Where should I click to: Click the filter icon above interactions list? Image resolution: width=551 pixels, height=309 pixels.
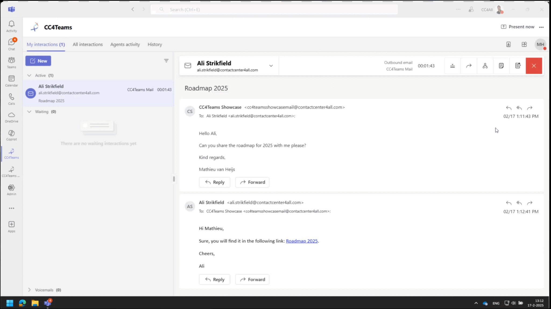[x=166, y=61]
